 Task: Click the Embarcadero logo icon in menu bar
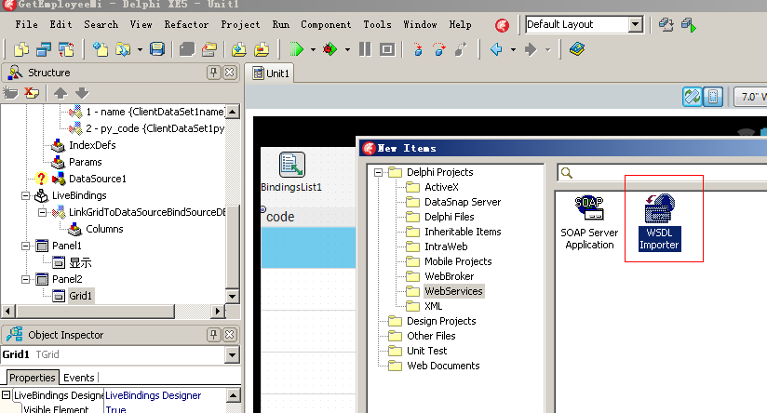coord(502,25)
